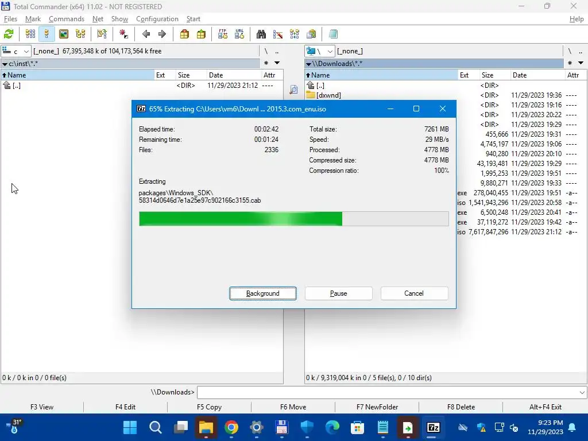Select iso row sized 1,541,943,296
588x441 pixels.
tap(446, 203)
